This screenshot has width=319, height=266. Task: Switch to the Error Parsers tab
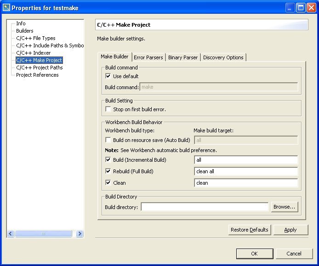[x=148, y=57]
